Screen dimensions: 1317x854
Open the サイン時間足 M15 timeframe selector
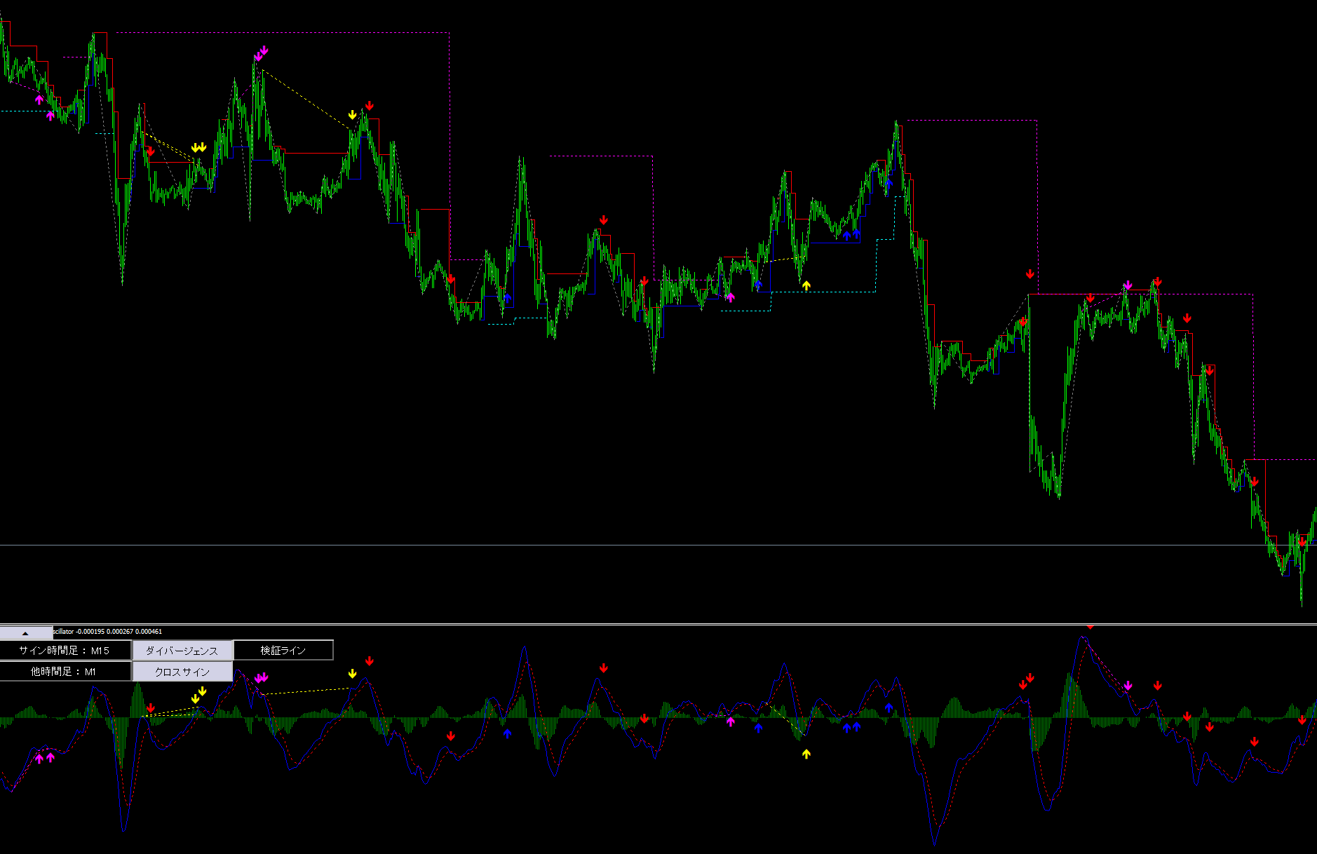65,651
